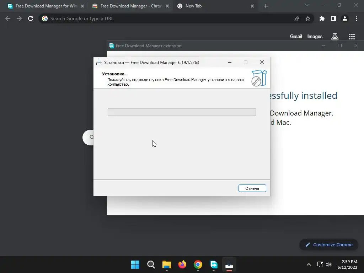Open the Images link
Screen dimensions: 364x273
point(315,37)
